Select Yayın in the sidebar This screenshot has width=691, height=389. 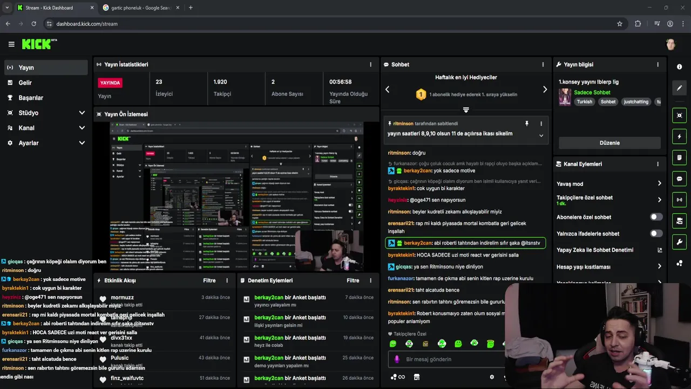[46, 68]
